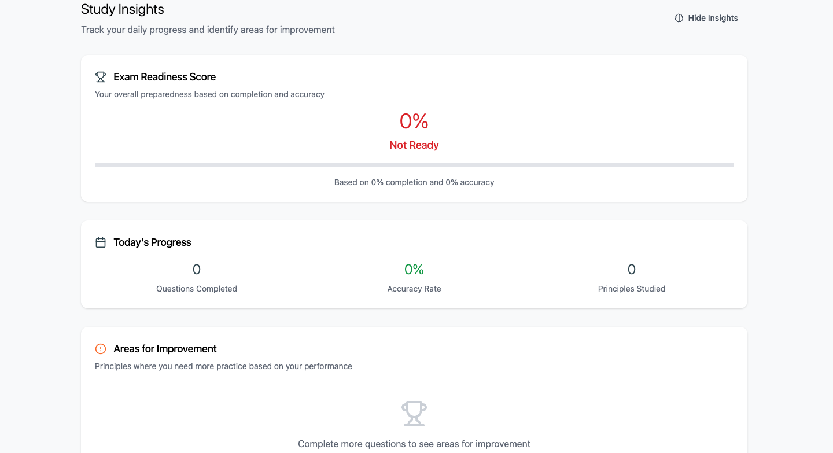This screenshot has width=833, height=453.
Task: Click the Principles Studied count of 0
Action: (x=632, y=270)
